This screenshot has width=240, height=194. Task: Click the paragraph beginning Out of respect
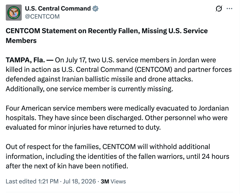[x=117, y=156]
